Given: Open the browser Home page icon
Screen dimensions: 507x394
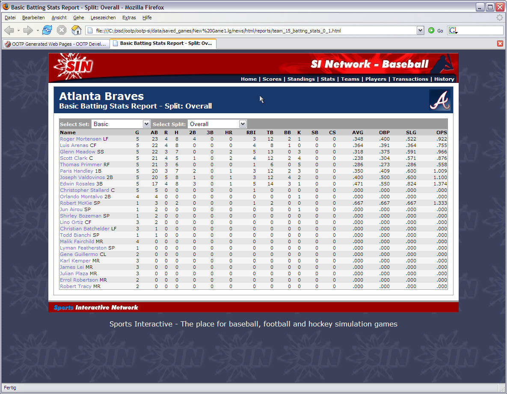Looking at the screenshot, I should (x=76, y=30).
